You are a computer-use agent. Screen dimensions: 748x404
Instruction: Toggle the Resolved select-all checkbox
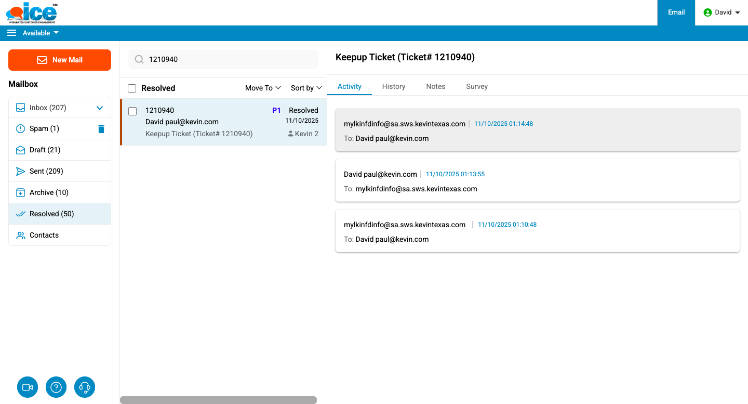click(x=132, y=88)
